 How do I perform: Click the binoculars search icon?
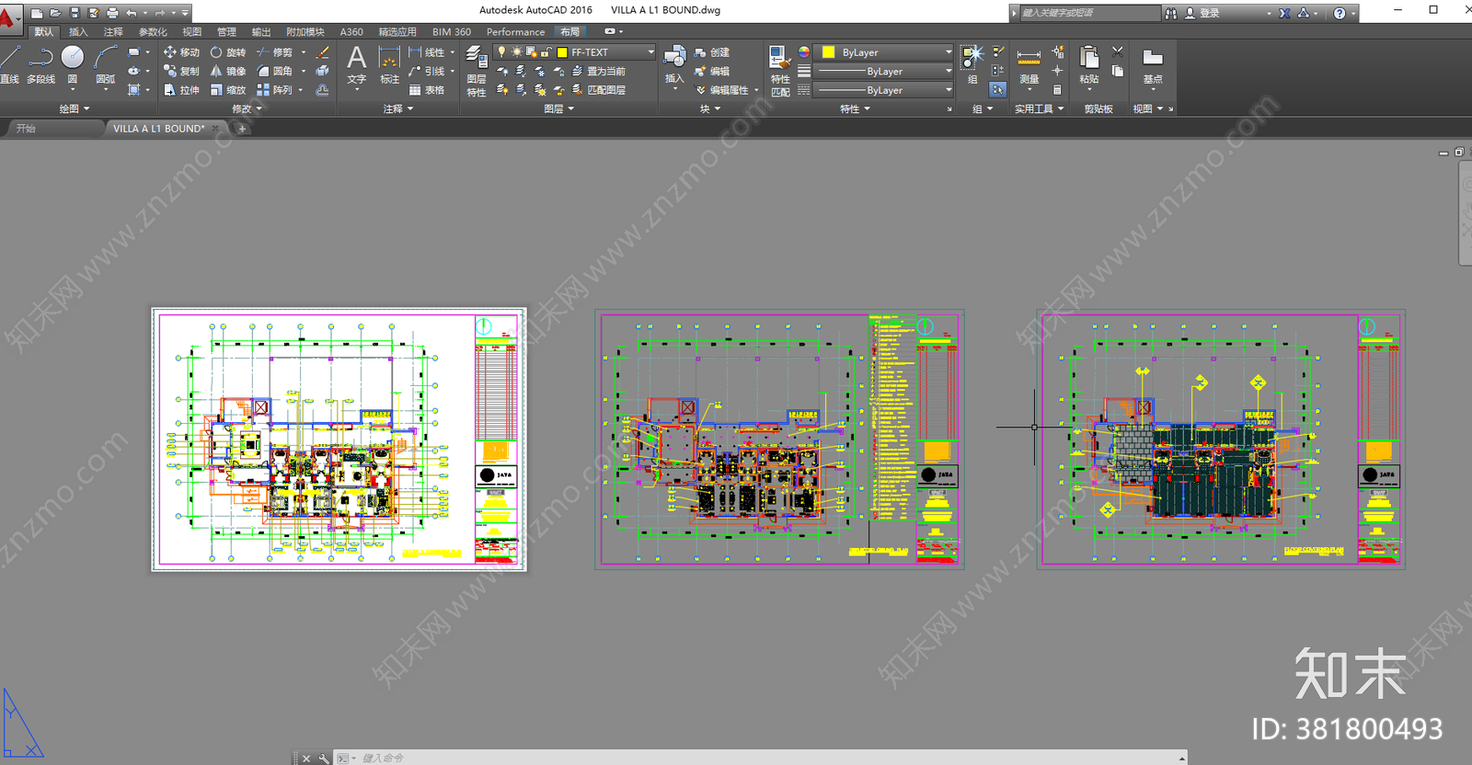tap(1171, 13)
